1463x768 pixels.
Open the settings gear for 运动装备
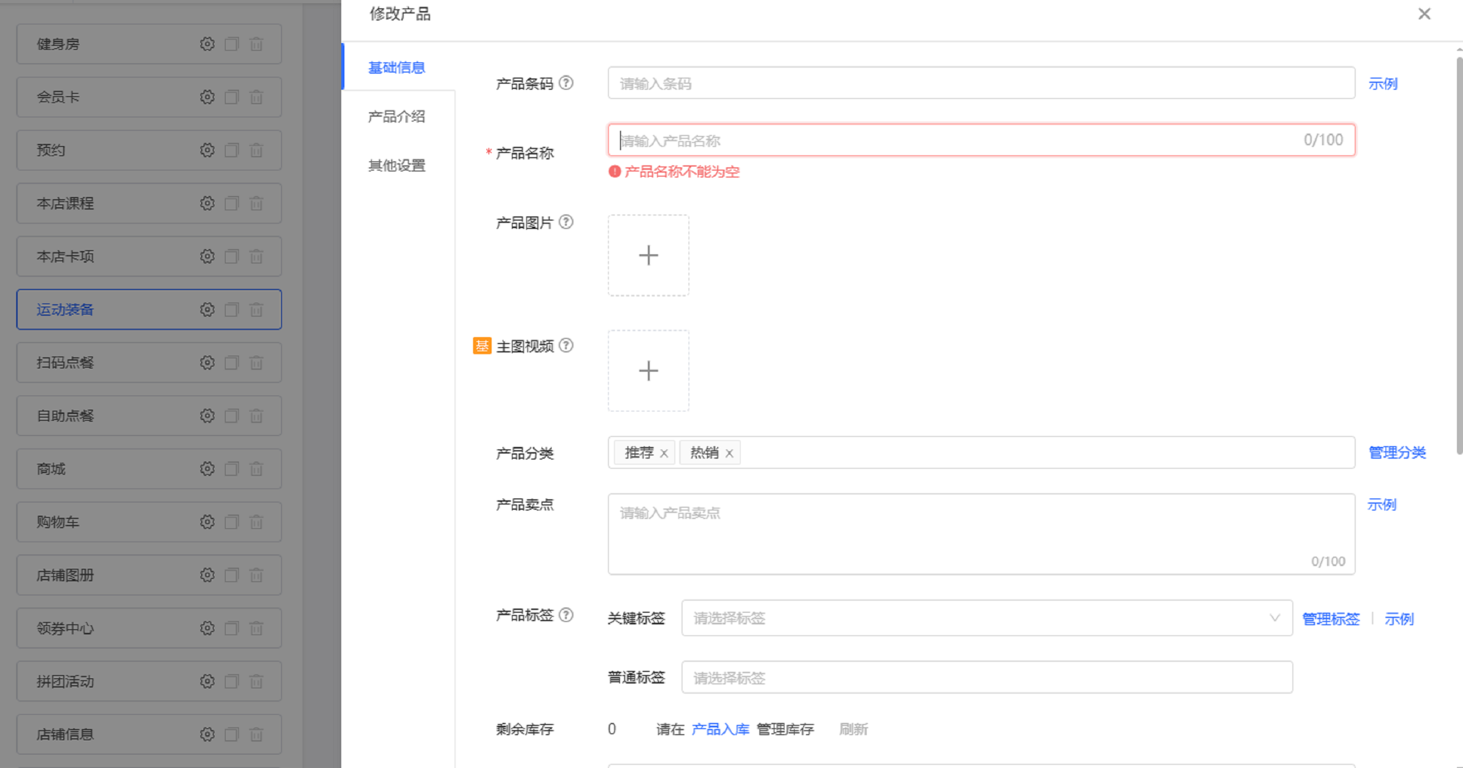click(x=207, y=310)
